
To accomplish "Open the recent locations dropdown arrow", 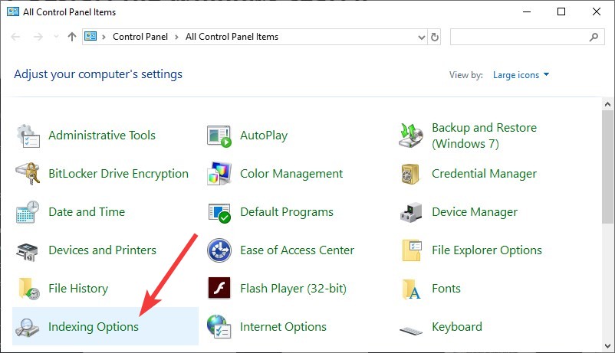I will pyautogui.click(x=56, y=37).
